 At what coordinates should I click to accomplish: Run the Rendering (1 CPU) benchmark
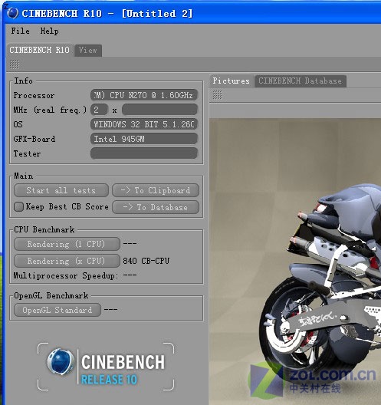click(67, 244)
